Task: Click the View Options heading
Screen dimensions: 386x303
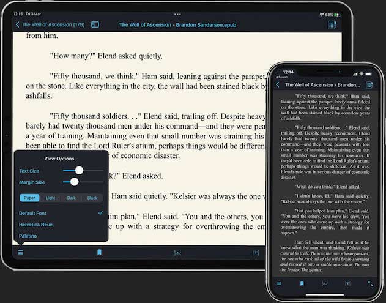Action: (59, 159)
